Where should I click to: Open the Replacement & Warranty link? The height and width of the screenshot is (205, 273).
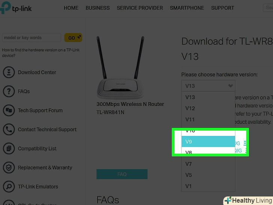[x=45, y=167]
